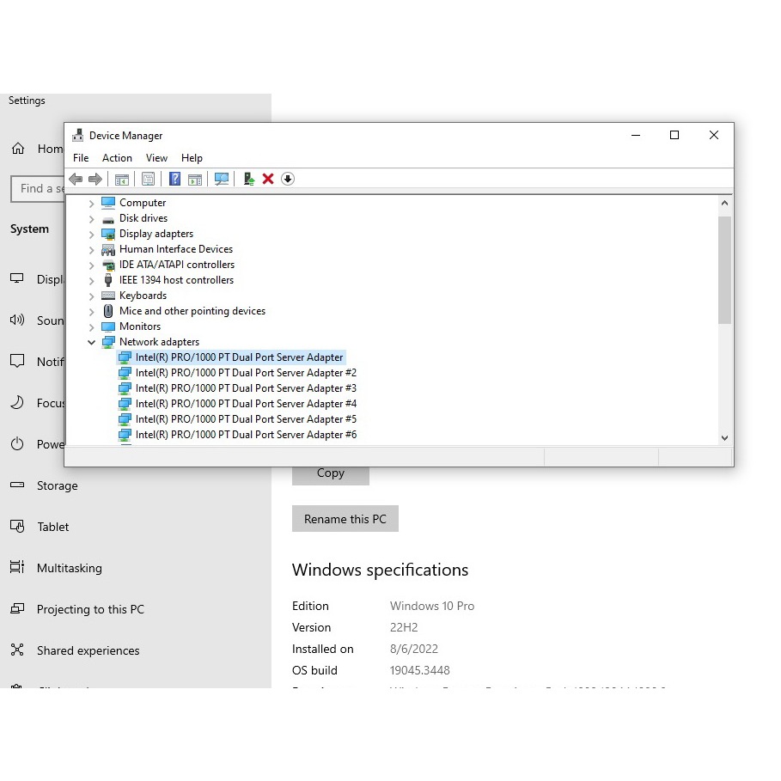Expand the Display adapters category
Viewport: 781px width, 781px height.
pos(92,234)
